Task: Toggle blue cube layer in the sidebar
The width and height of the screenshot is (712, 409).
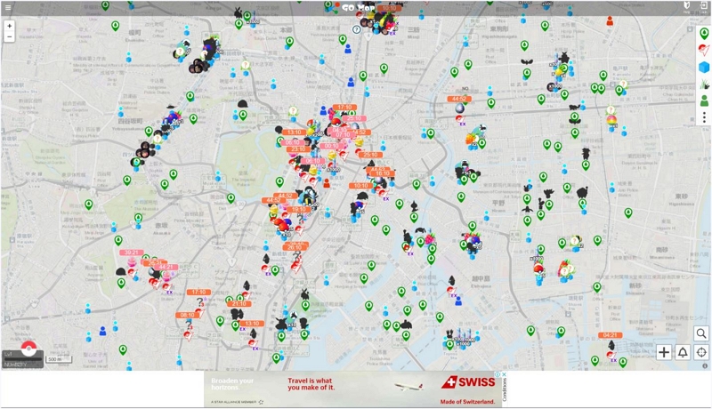Action: pyautogui.click(x=704, y=67)
